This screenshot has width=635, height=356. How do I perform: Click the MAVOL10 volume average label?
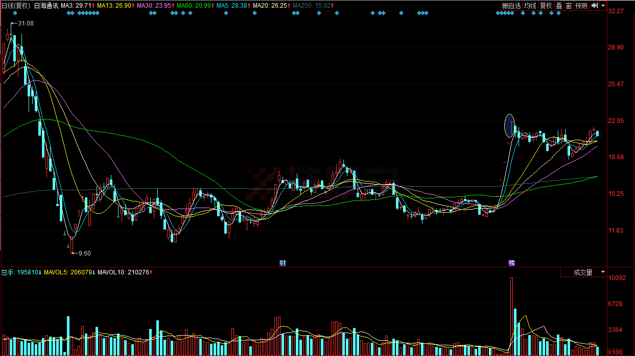point(123,272)
